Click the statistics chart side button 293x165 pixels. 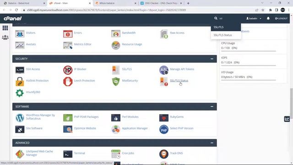(287, 119)
